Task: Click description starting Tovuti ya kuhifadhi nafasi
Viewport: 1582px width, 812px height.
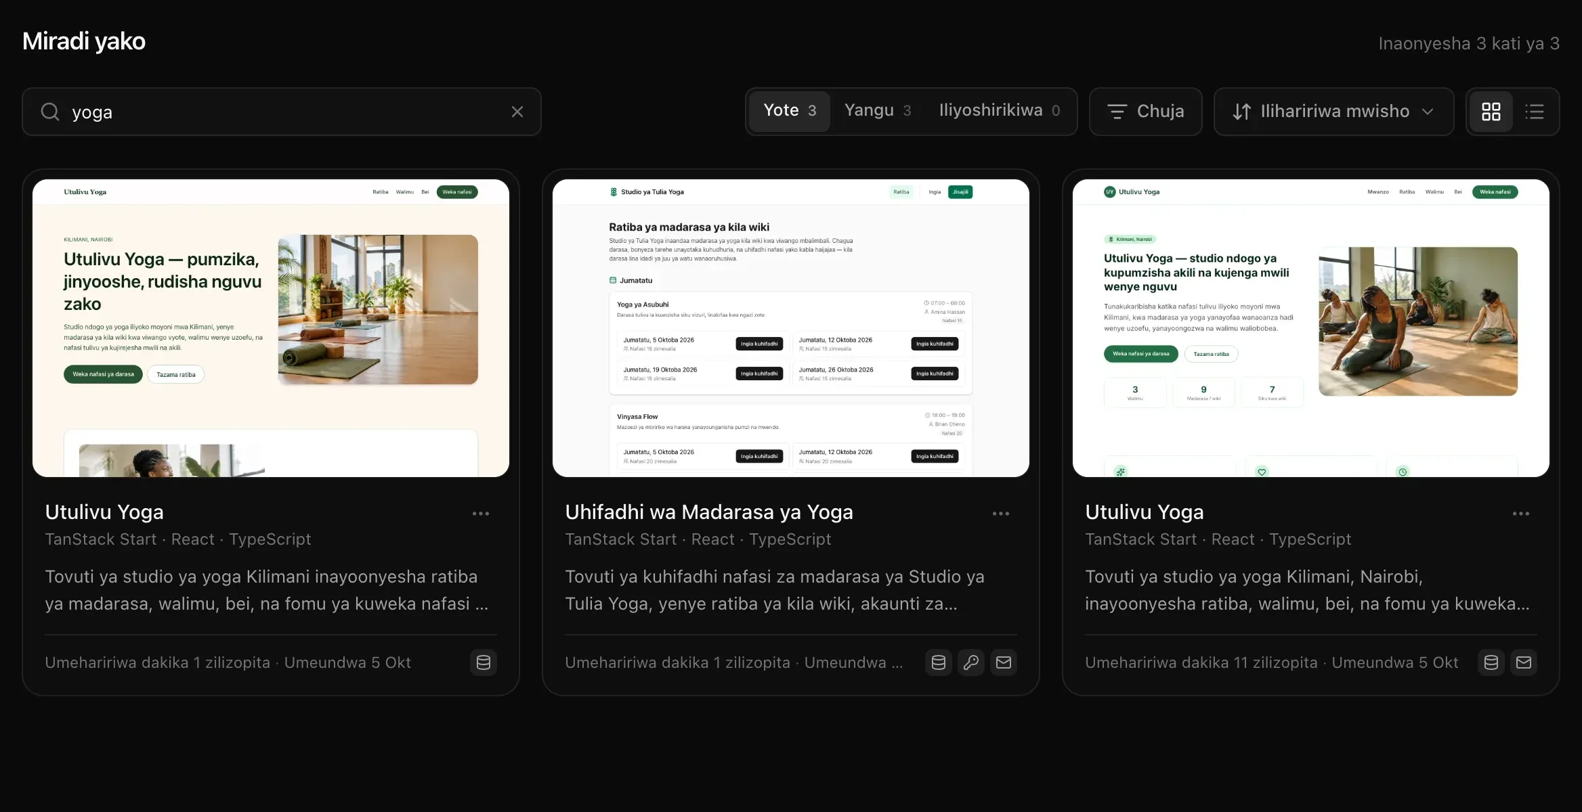Action: [x=775, y=590]
